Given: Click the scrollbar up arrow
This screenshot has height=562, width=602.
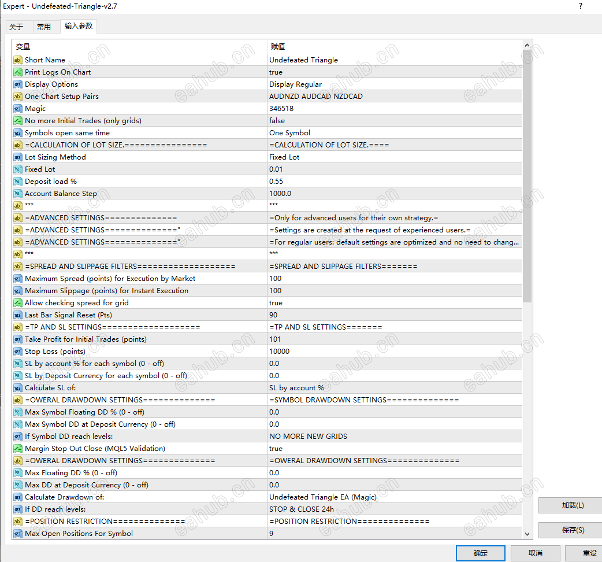Looking at the screenshot, I should tap(527, 45).
